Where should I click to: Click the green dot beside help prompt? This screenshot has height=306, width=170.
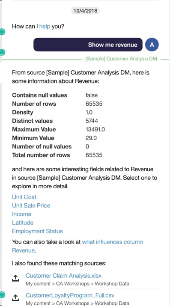2,32
